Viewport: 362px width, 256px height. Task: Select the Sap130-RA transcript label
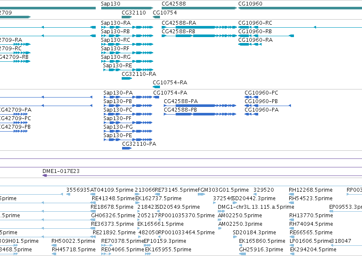116,23
